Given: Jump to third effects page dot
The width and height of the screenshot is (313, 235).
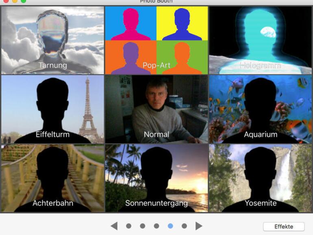Looking at the screenshot, I should pyautogui.click(x=156, y=226).
